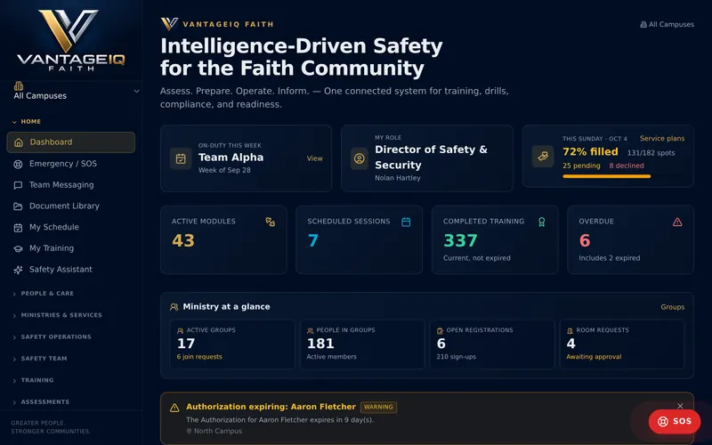Click the 25 pending text
The height and width of the screenshot is (445, 712).
click(x=581, y=166)
